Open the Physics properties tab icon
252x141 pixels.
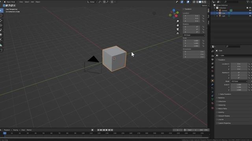tap(213, 92)
